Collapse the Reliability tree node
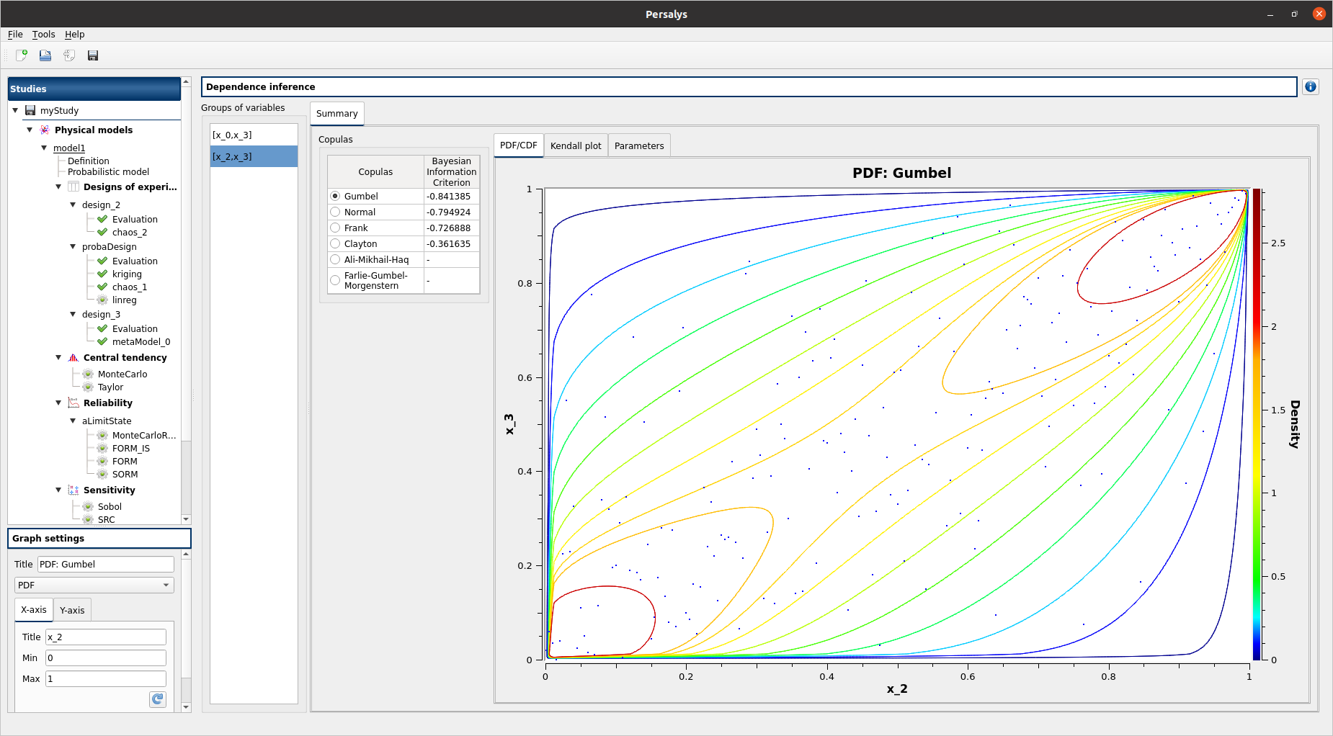Screen dimensions: 1333x736 [58, 403]
